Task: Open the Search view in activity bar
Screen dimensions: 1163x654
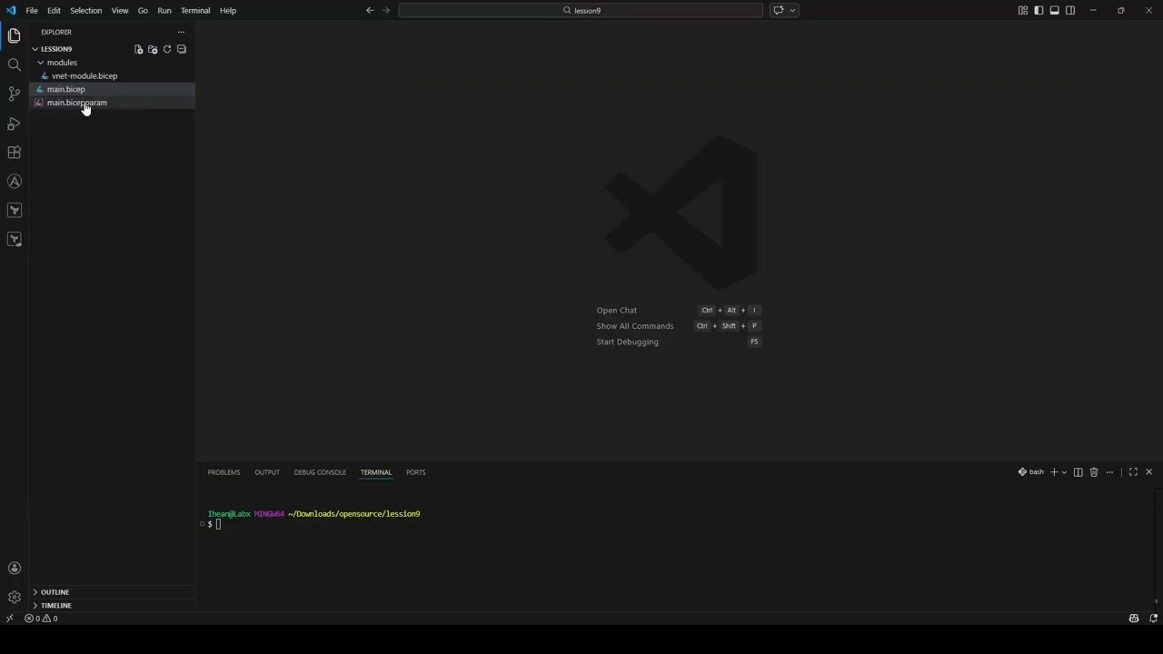Action: 14,64
